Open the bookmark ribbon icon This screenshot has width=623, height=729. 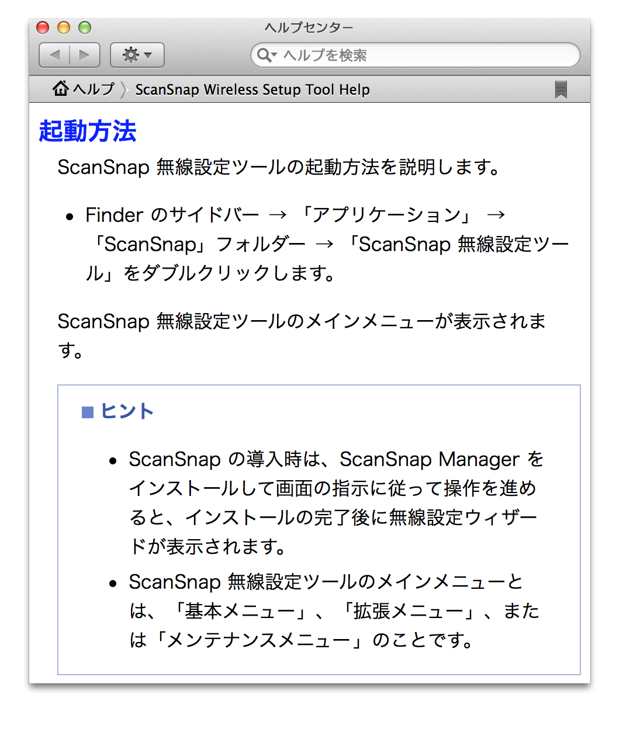[x=561, y=89]
